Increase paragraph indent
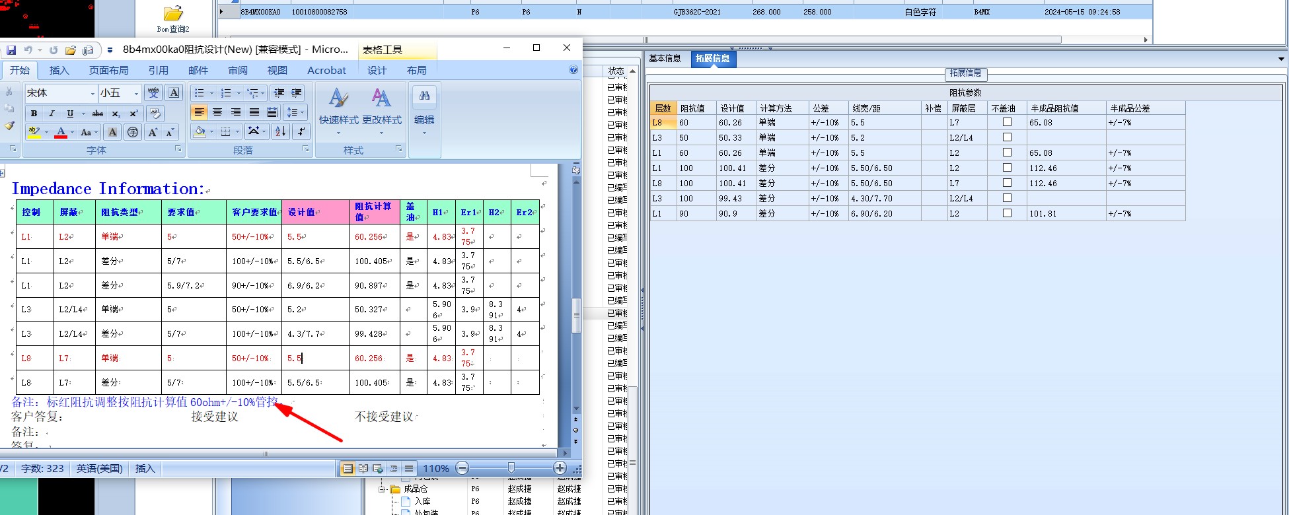1289x515 pixels. (297, 92)
